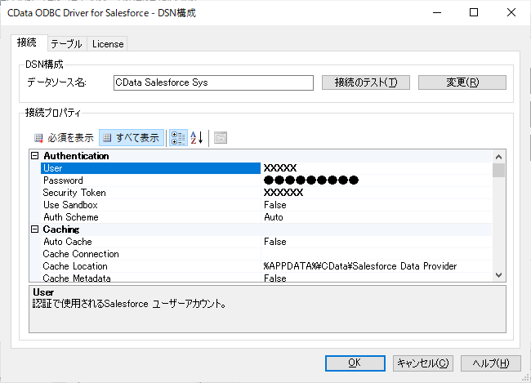Click the キャンセル(C) button
The height and width of the screenshot is (383, 531).
click(423, 363)
